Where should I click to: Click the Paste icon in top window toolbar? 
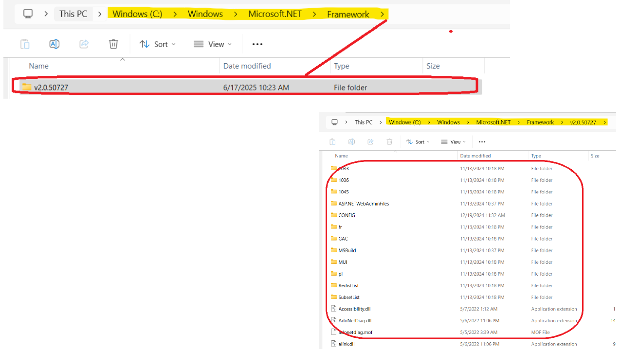point(25,44)
